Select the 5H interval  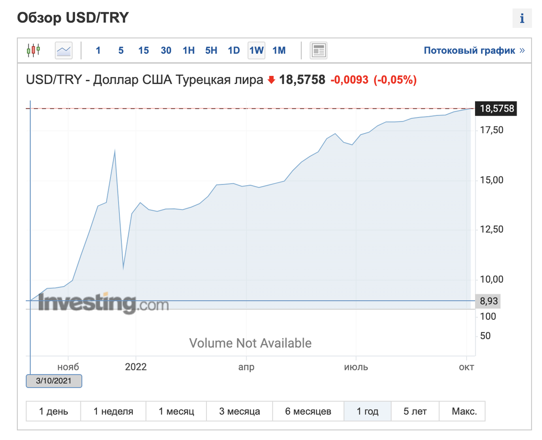[211, 50]
